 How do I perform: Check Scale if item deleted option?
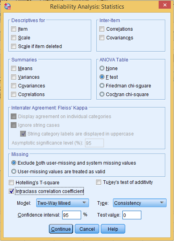13,46
